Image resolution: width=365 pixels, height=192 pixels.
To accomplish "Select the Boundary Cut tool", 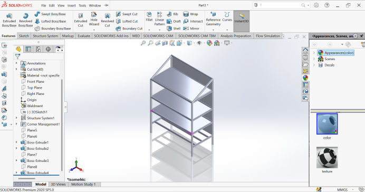I will click(129, 28).
